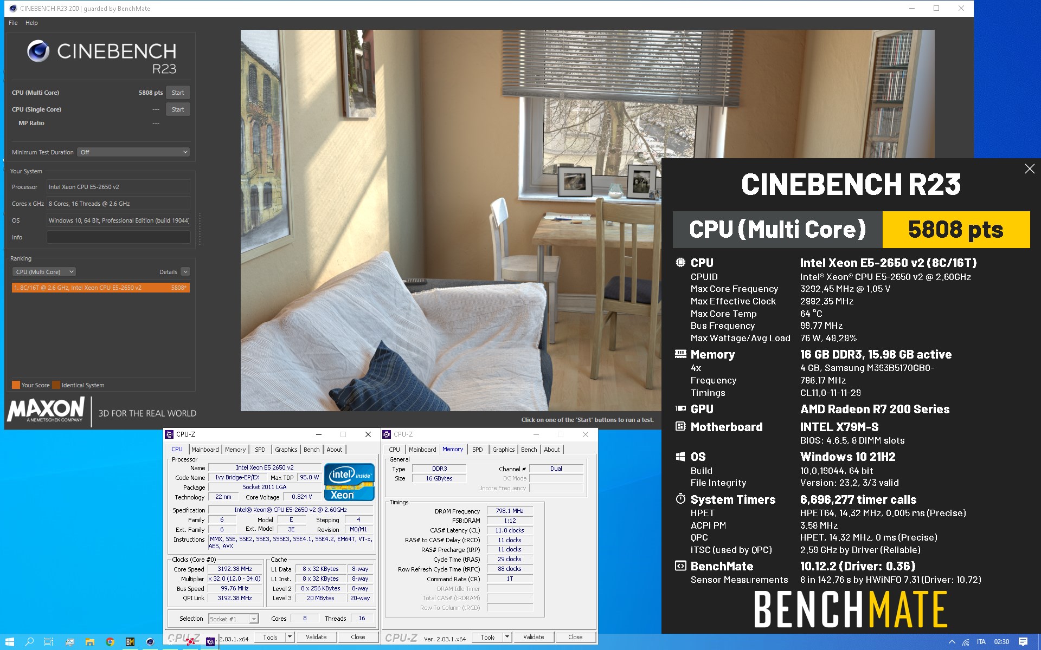The image size is (1041, 650).
Task: Click the left CPU-Z window title icon
Action: coord(169,434)
